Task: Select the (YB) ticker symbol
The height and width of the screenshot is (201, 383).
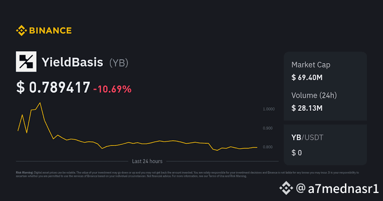Action: pos(119,63)
